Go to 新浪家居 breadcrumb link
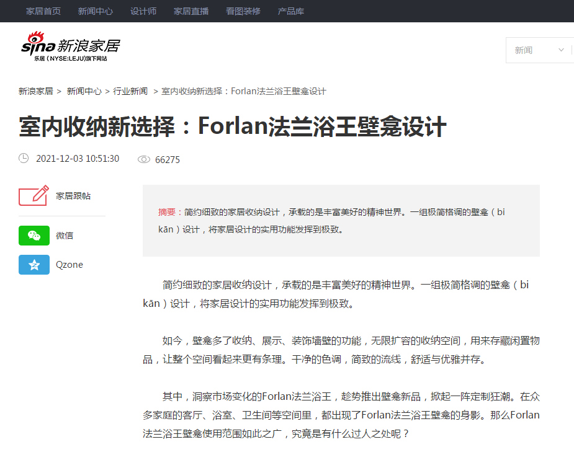Screen dimensions: 574x460 click(36, 91)
